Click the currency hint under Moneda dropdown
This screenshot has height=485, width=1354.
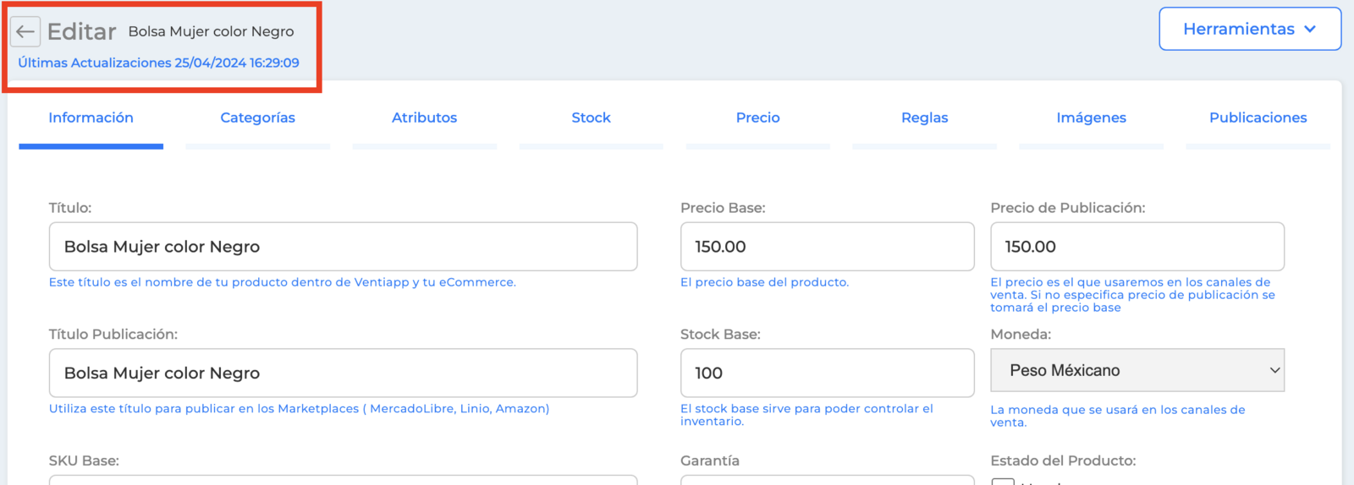[x=1118, y=416]
